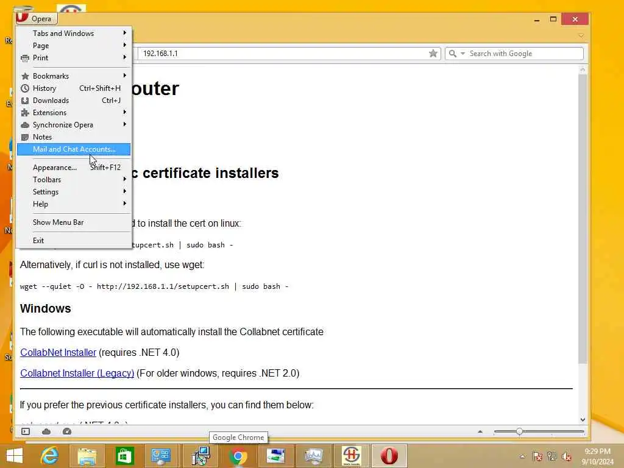The width and height of the screenshot is (624, 468).
Task: Expand the Bookmarks submenu arrow
Action: click(x=124, y=76)
